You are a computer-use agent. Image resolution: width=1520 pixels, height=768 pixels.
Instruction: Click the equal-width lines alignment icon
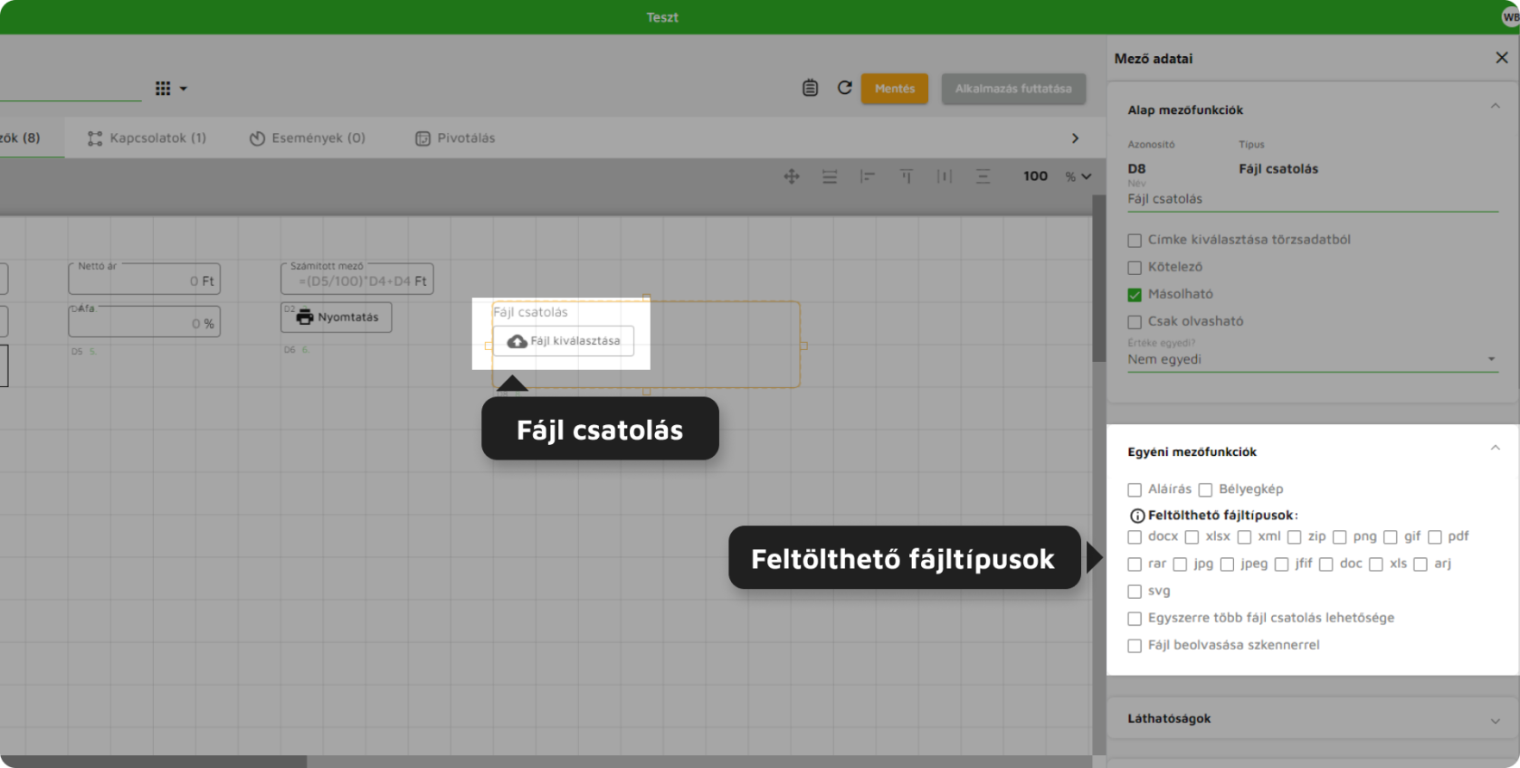tap(830, 176)
